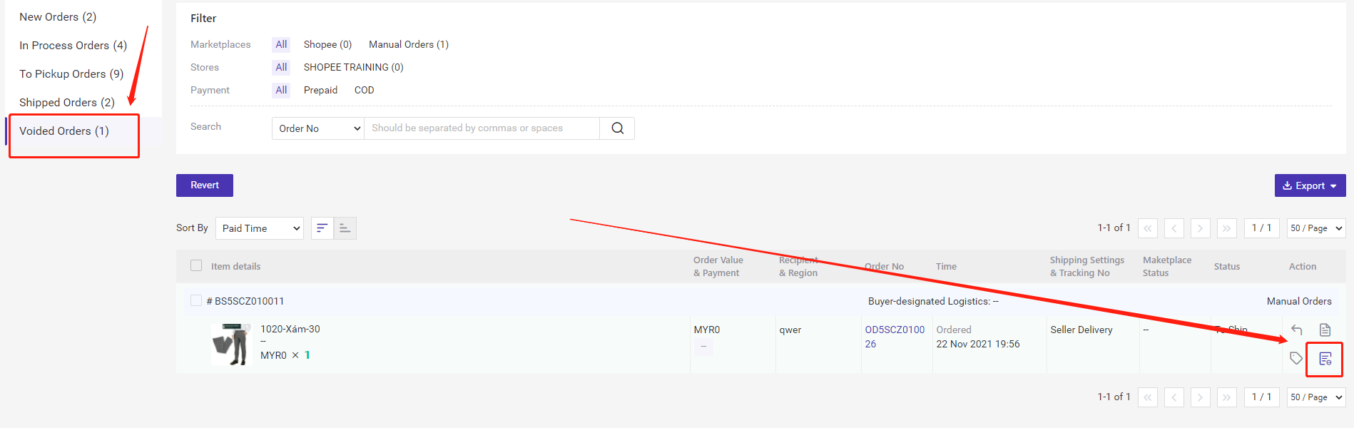This screenshot has width=1354, height=428.
Task: Click the order log icon in red box
Action: 1325,359
